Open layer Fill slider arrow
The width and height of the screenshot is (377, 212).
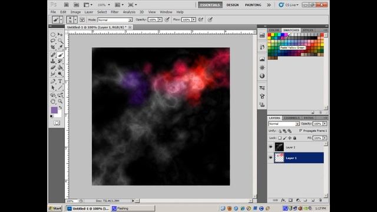click(x=325, y=138)
